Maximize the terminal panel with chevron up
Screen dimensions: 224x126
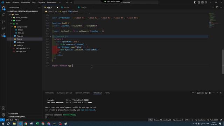click(217, 93)
